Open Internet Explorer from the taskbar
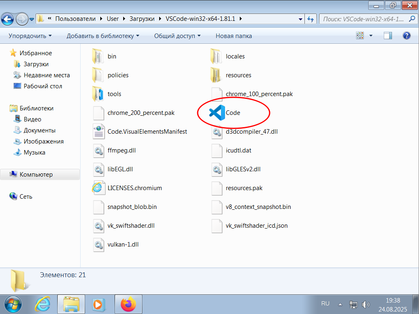The width and height of the screenshot is (419, 314). [x=43, y=304]
